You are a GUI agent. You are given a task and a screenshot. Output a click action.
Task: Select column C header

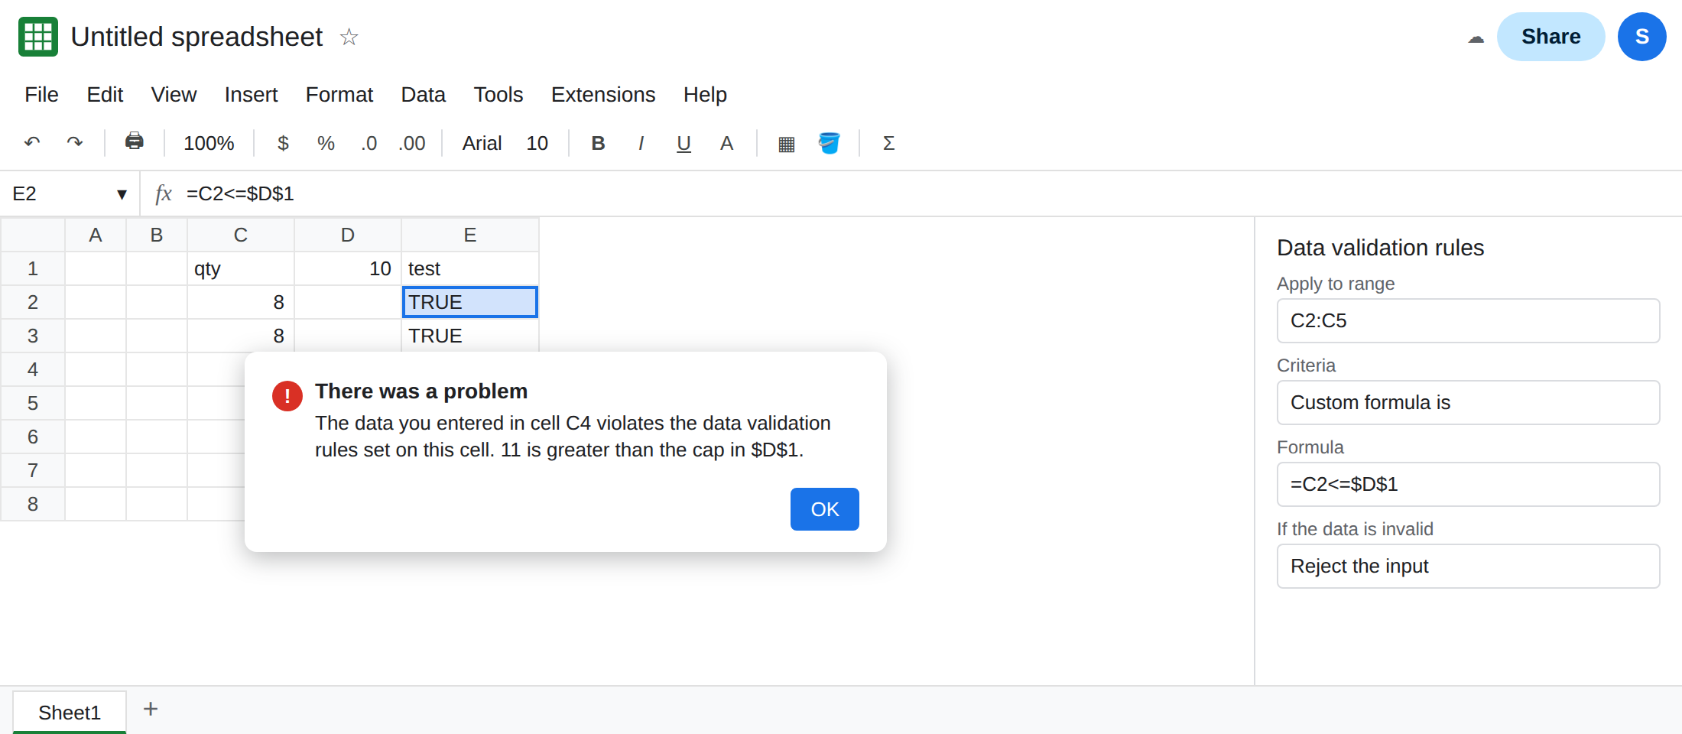[x=241, y=235]
